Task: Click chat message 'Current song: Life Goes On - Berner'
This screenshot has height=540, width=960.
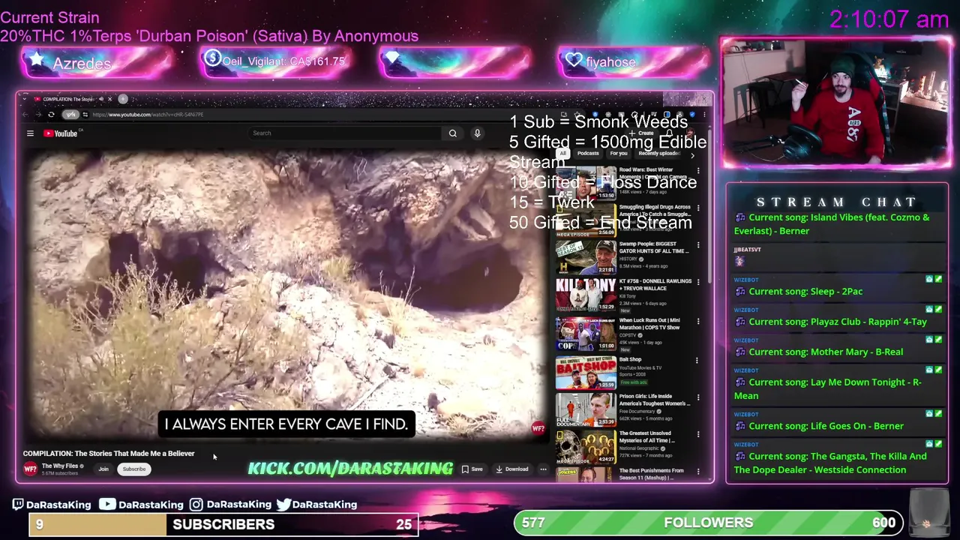Action: coord(826,426)
